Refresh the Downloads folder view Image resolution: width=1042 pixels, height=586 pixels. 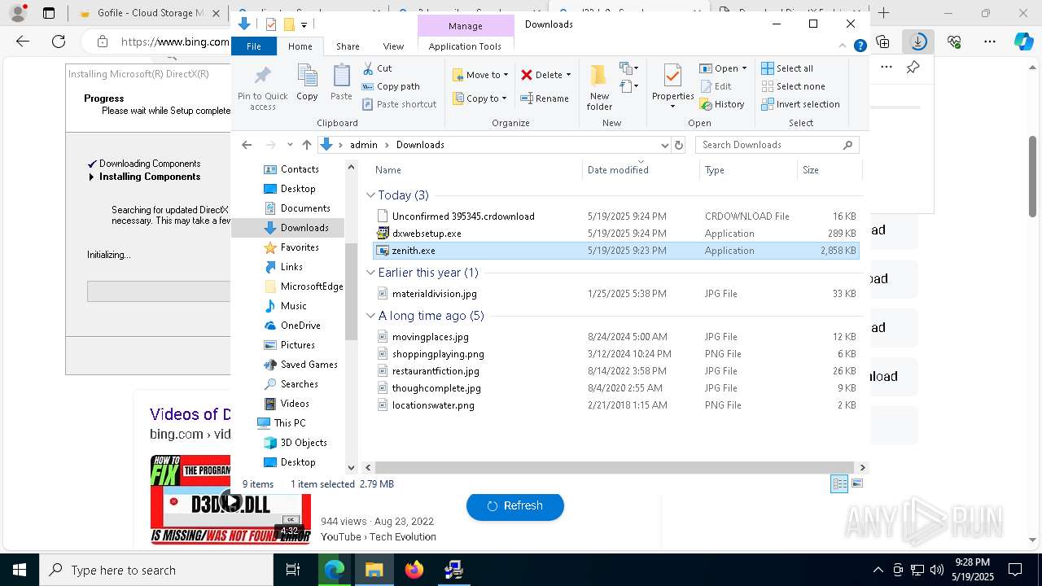679,145
